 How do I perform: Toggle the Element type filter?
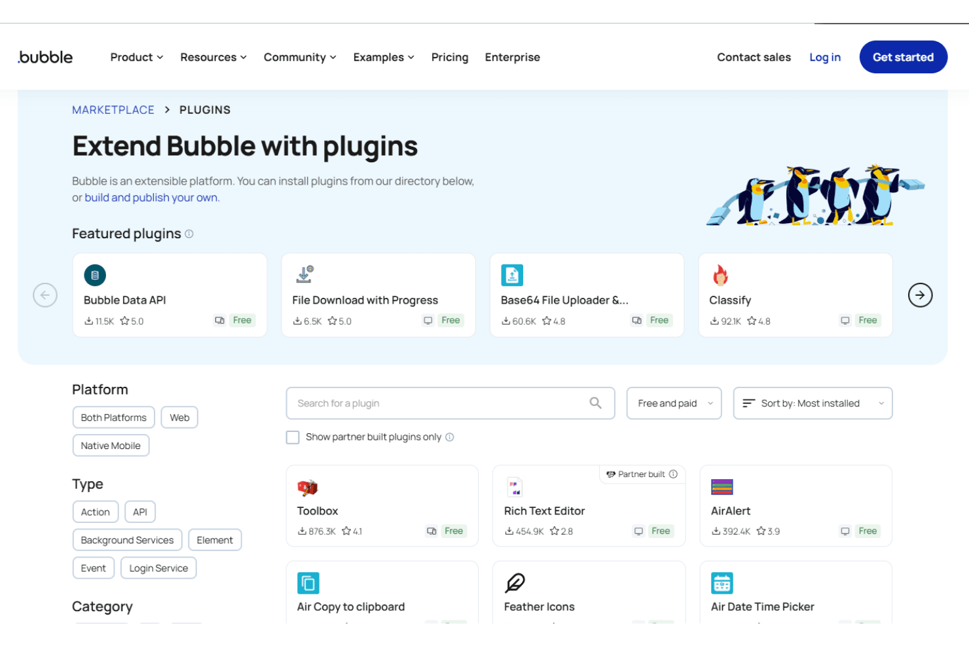click(215, 540)
